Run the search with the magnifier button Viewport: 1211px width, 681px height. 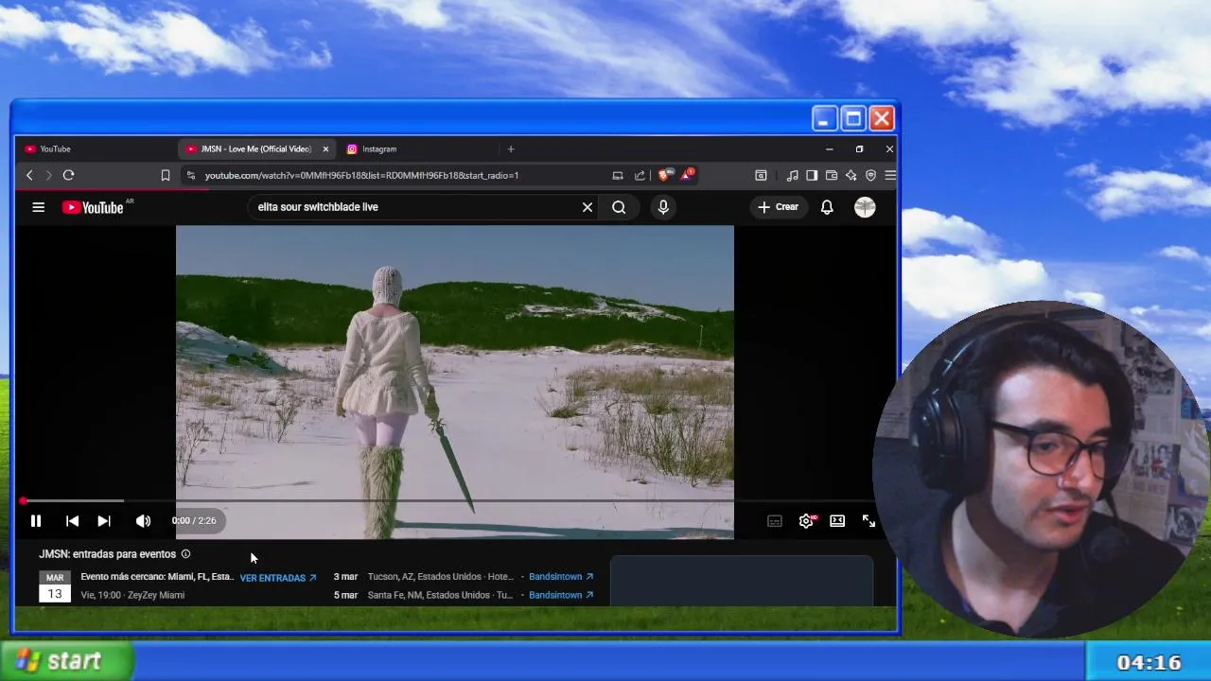click(x=619, y=207)
